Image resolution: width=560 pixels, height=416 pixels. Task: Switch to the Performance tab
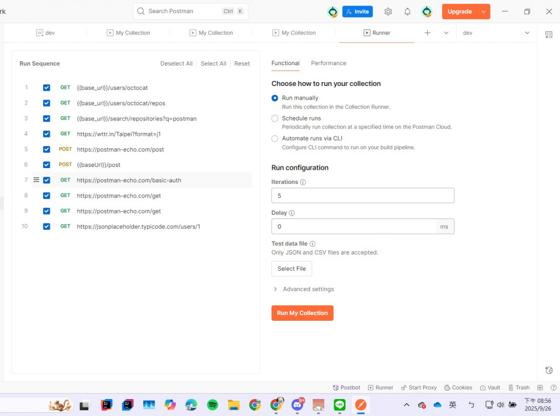pos(329,63)
